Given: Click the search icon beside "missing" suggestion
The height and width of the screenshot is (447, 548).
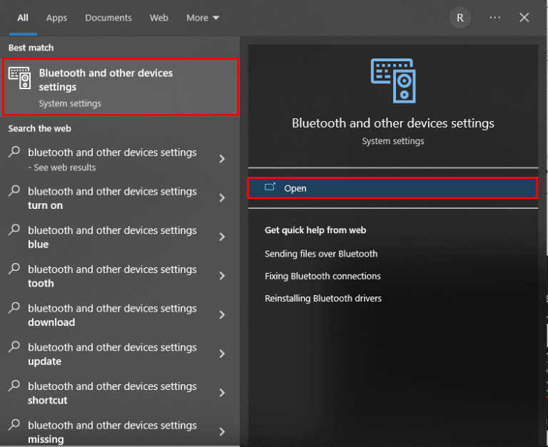Looking at the screenshot, I should pyautogui.click(x=14, y=426).
